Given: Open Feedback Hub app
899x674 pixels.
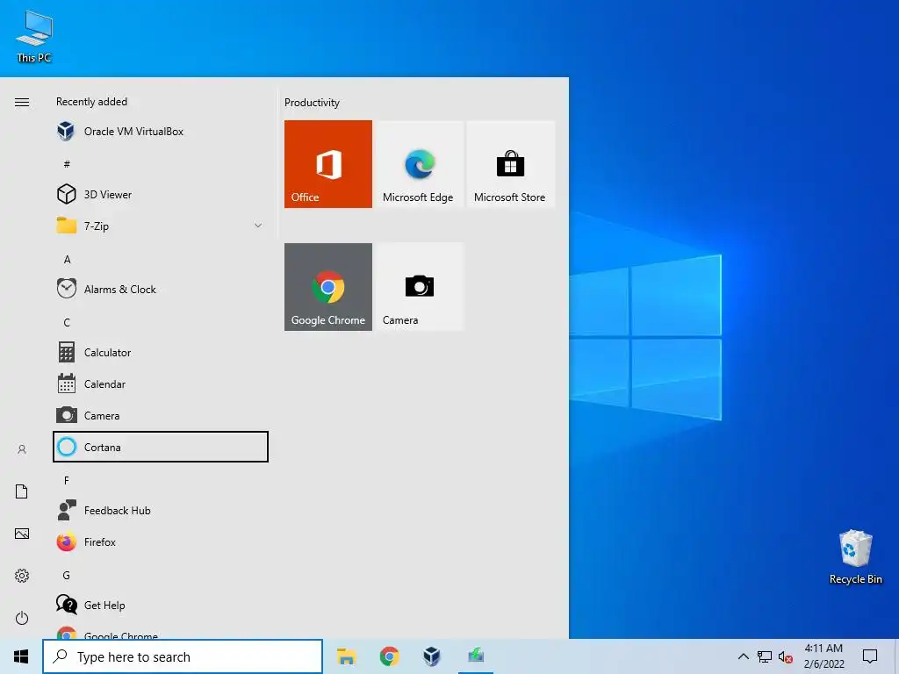Looking at the screenshot, I should click(x=161, y=510).
